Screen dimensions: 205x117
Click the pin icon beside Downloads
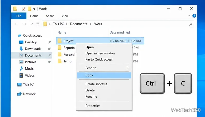coord(49,49)
